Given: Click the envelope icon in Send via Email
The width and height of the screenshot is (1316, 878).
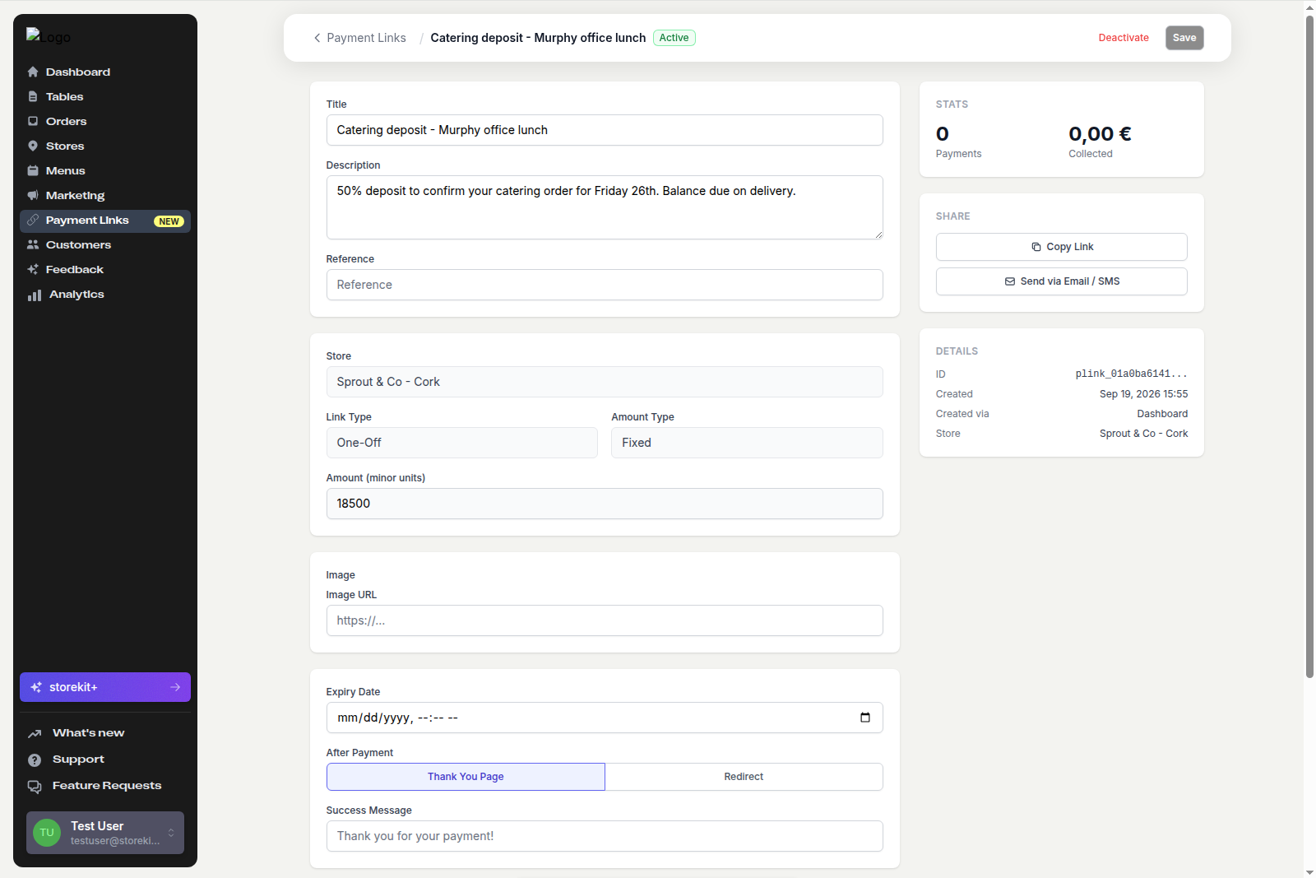Looking at the screenshot, I should point(1010,281).
